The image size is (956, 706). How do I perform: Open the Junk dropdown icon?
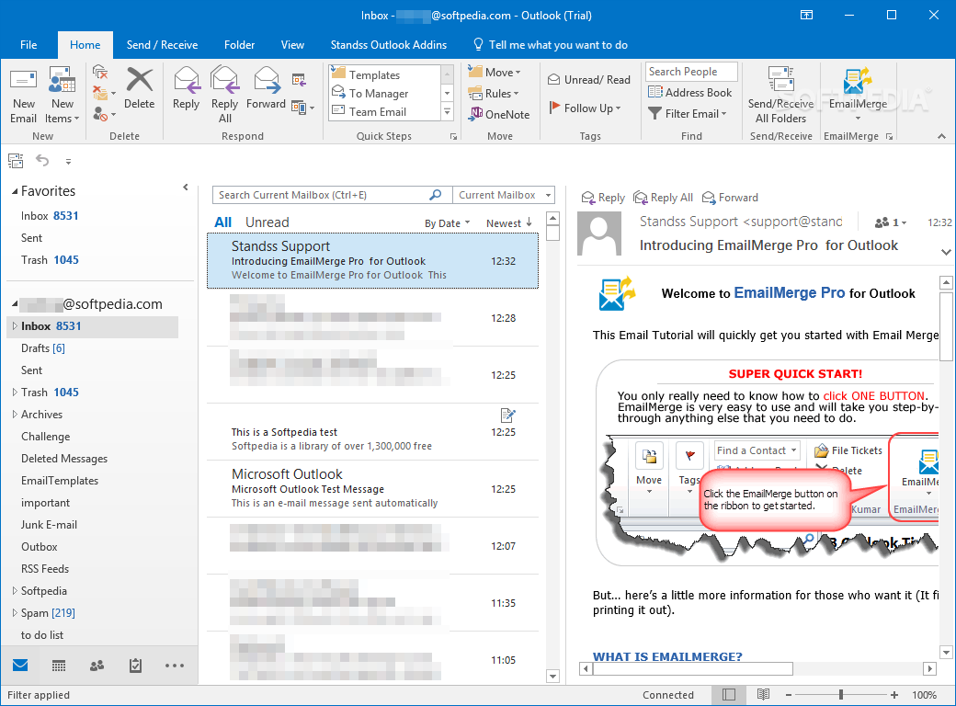click(x=103, y=113)
